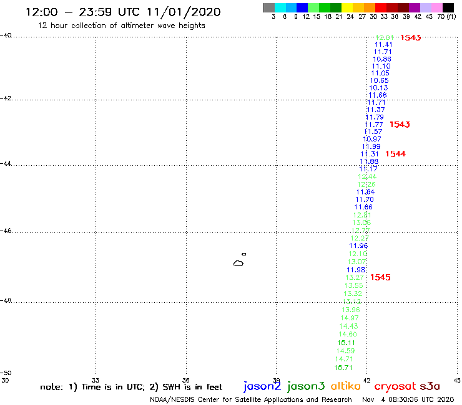Click the 'NOAA/NESDIS Center for Satellite Applications and Research' credit
This screenshot has height=405, width=462.
[x=251, y=400]
